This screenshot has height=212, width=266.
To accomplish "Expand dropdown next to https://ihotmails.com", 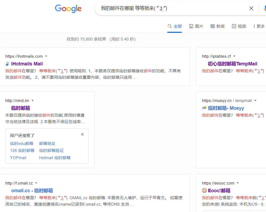I will click(46, 56).
